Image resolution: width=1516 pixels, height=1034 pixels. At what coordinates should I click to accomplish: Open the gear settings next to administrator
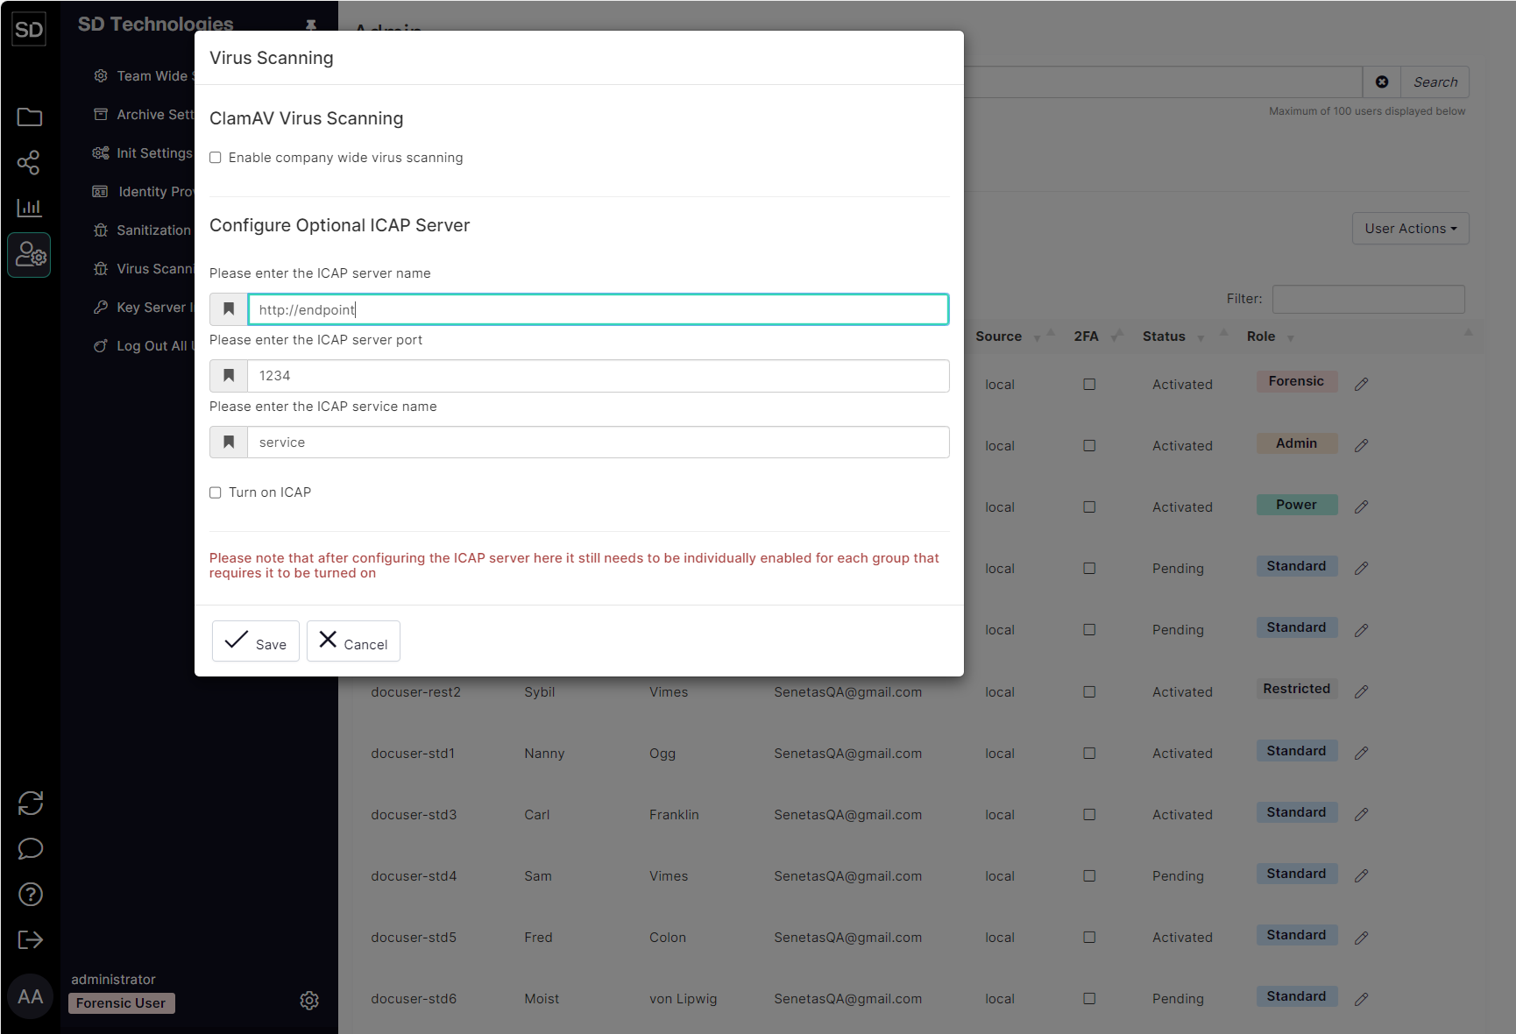309,1001
